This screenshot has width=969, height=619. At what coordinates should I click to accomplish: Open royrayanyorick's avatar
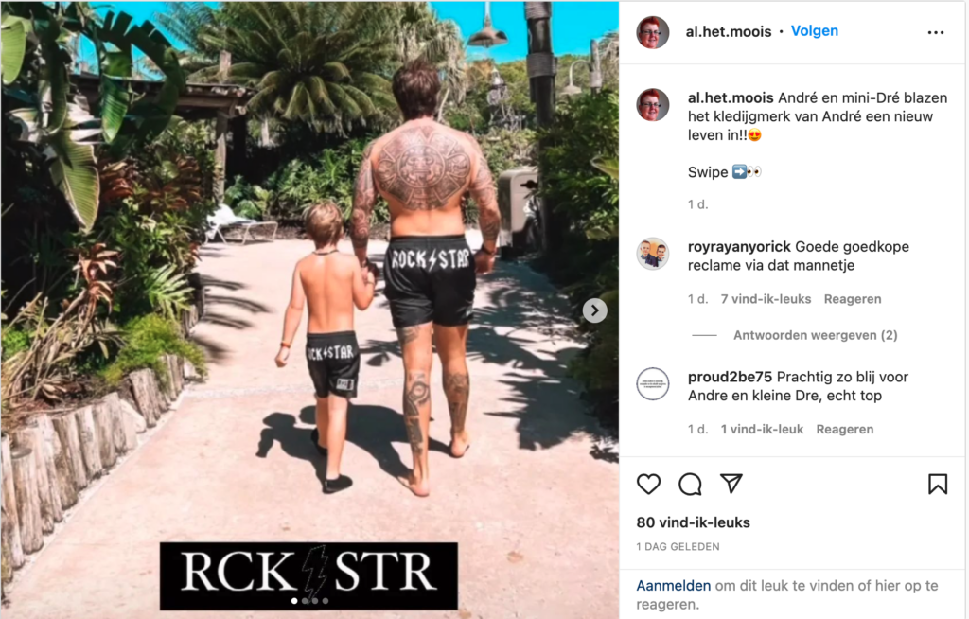653,254
